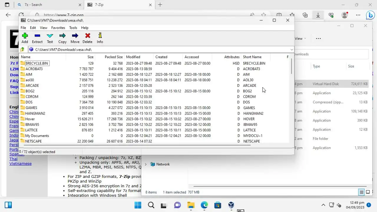This screenshot has width=377, height=212.
Task: Select the Move toolbar icon
Action: [75, 36]
